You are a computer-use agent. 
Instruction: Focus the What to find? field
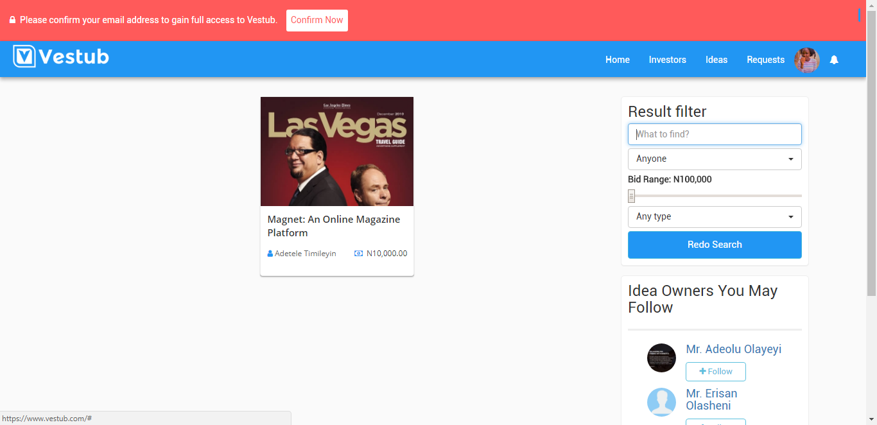pyautogui.click(x=715, y=134)
